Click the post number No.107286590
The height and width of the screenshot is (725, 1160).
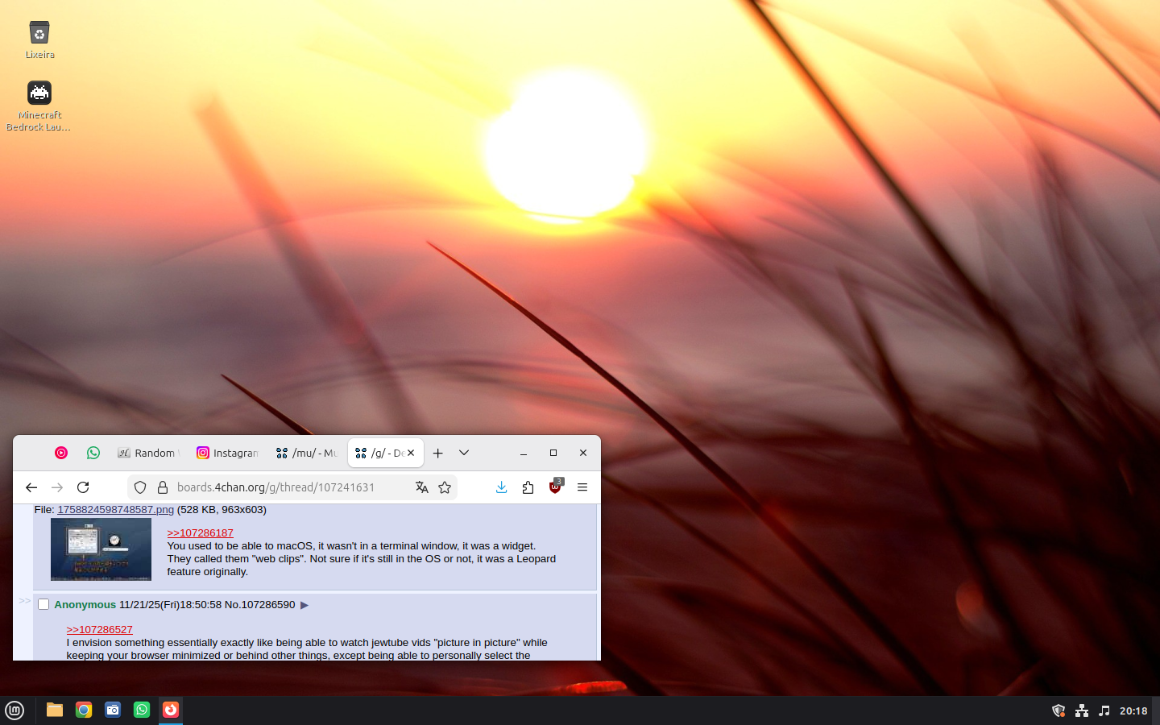(260, 605)
